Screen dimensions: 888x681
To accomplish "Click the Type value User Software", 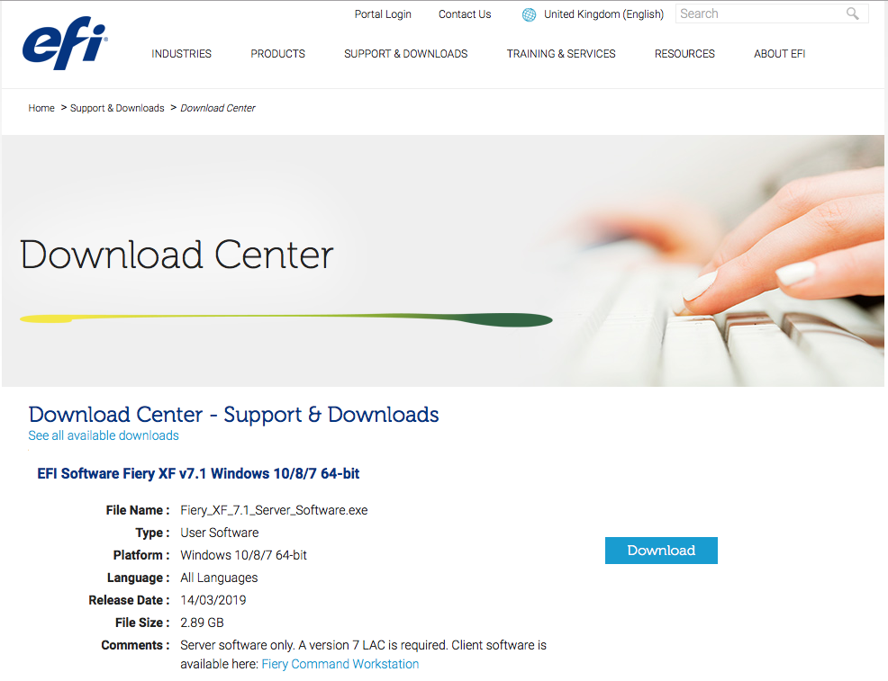I will click(219, 533).
